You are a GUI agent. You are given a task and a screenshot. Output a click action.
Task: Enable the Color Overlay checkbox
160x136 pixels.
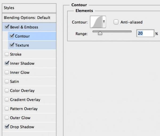(7, 90)
